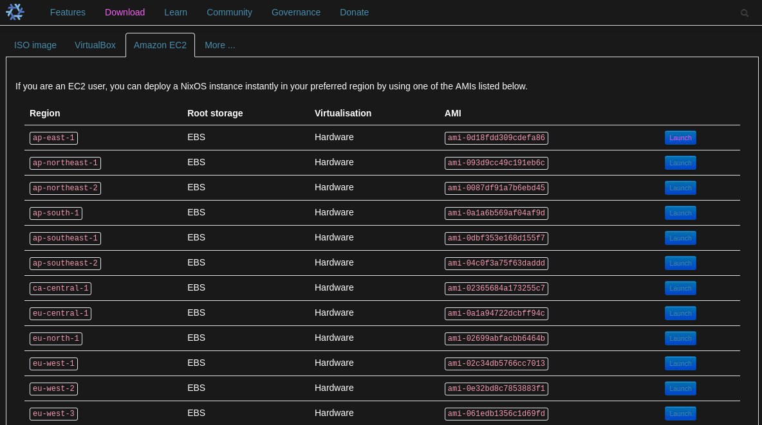Open the Learn nav link
Viewport: 762px width, 425px height.
point(176,13)
